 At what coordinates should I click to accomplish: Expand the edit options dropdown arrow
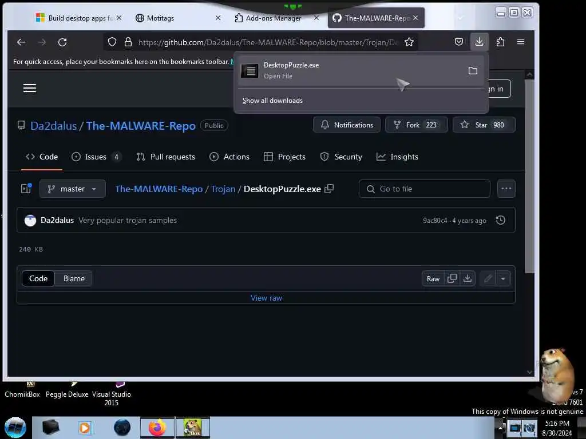(x=503, y=278)
